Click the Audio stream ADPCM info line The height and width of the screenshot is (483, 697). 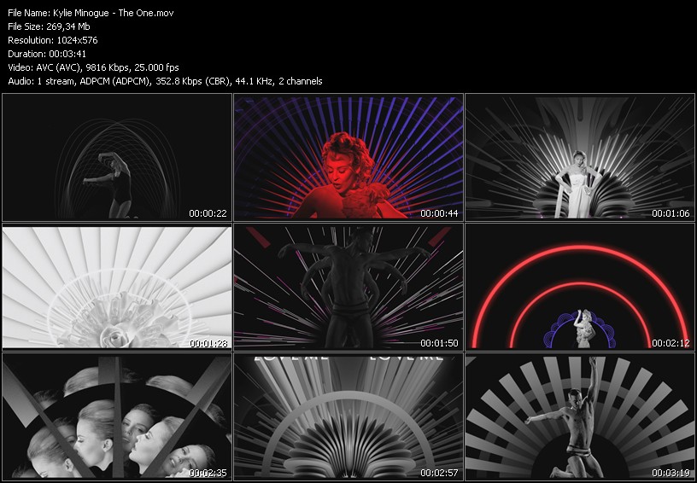coord(165,81)
